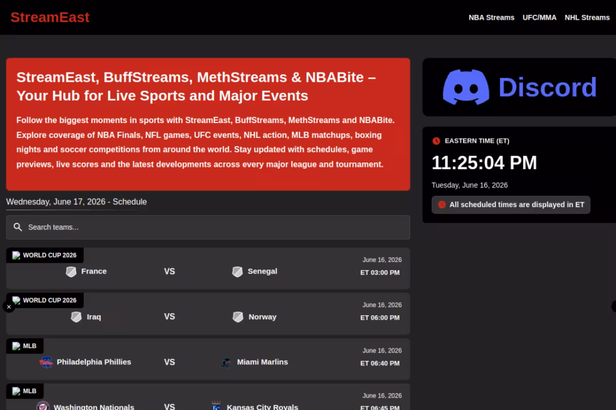Click the red hero banner headline
616x410 pixels.
(196, 87)
